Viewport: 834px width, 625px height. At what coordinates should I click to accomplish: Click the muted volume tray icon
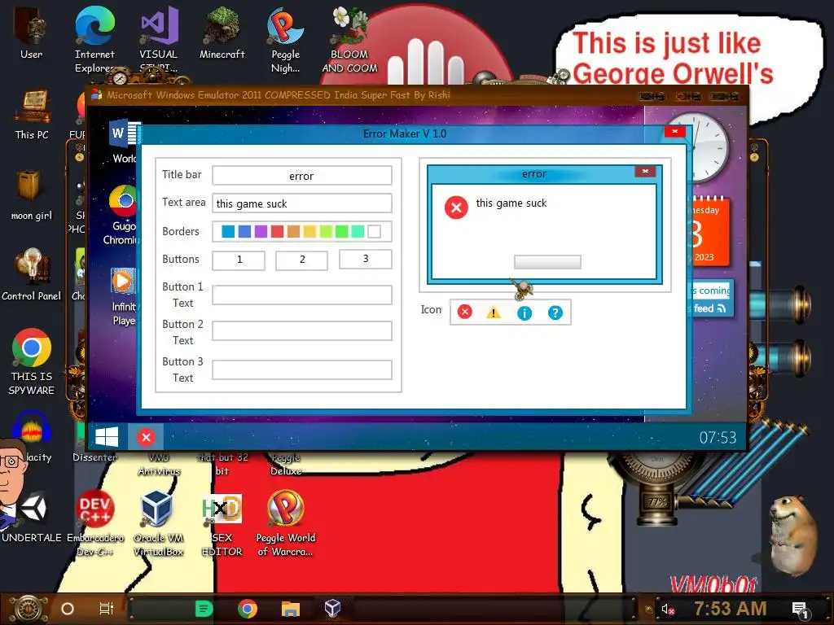pos(668,609)
